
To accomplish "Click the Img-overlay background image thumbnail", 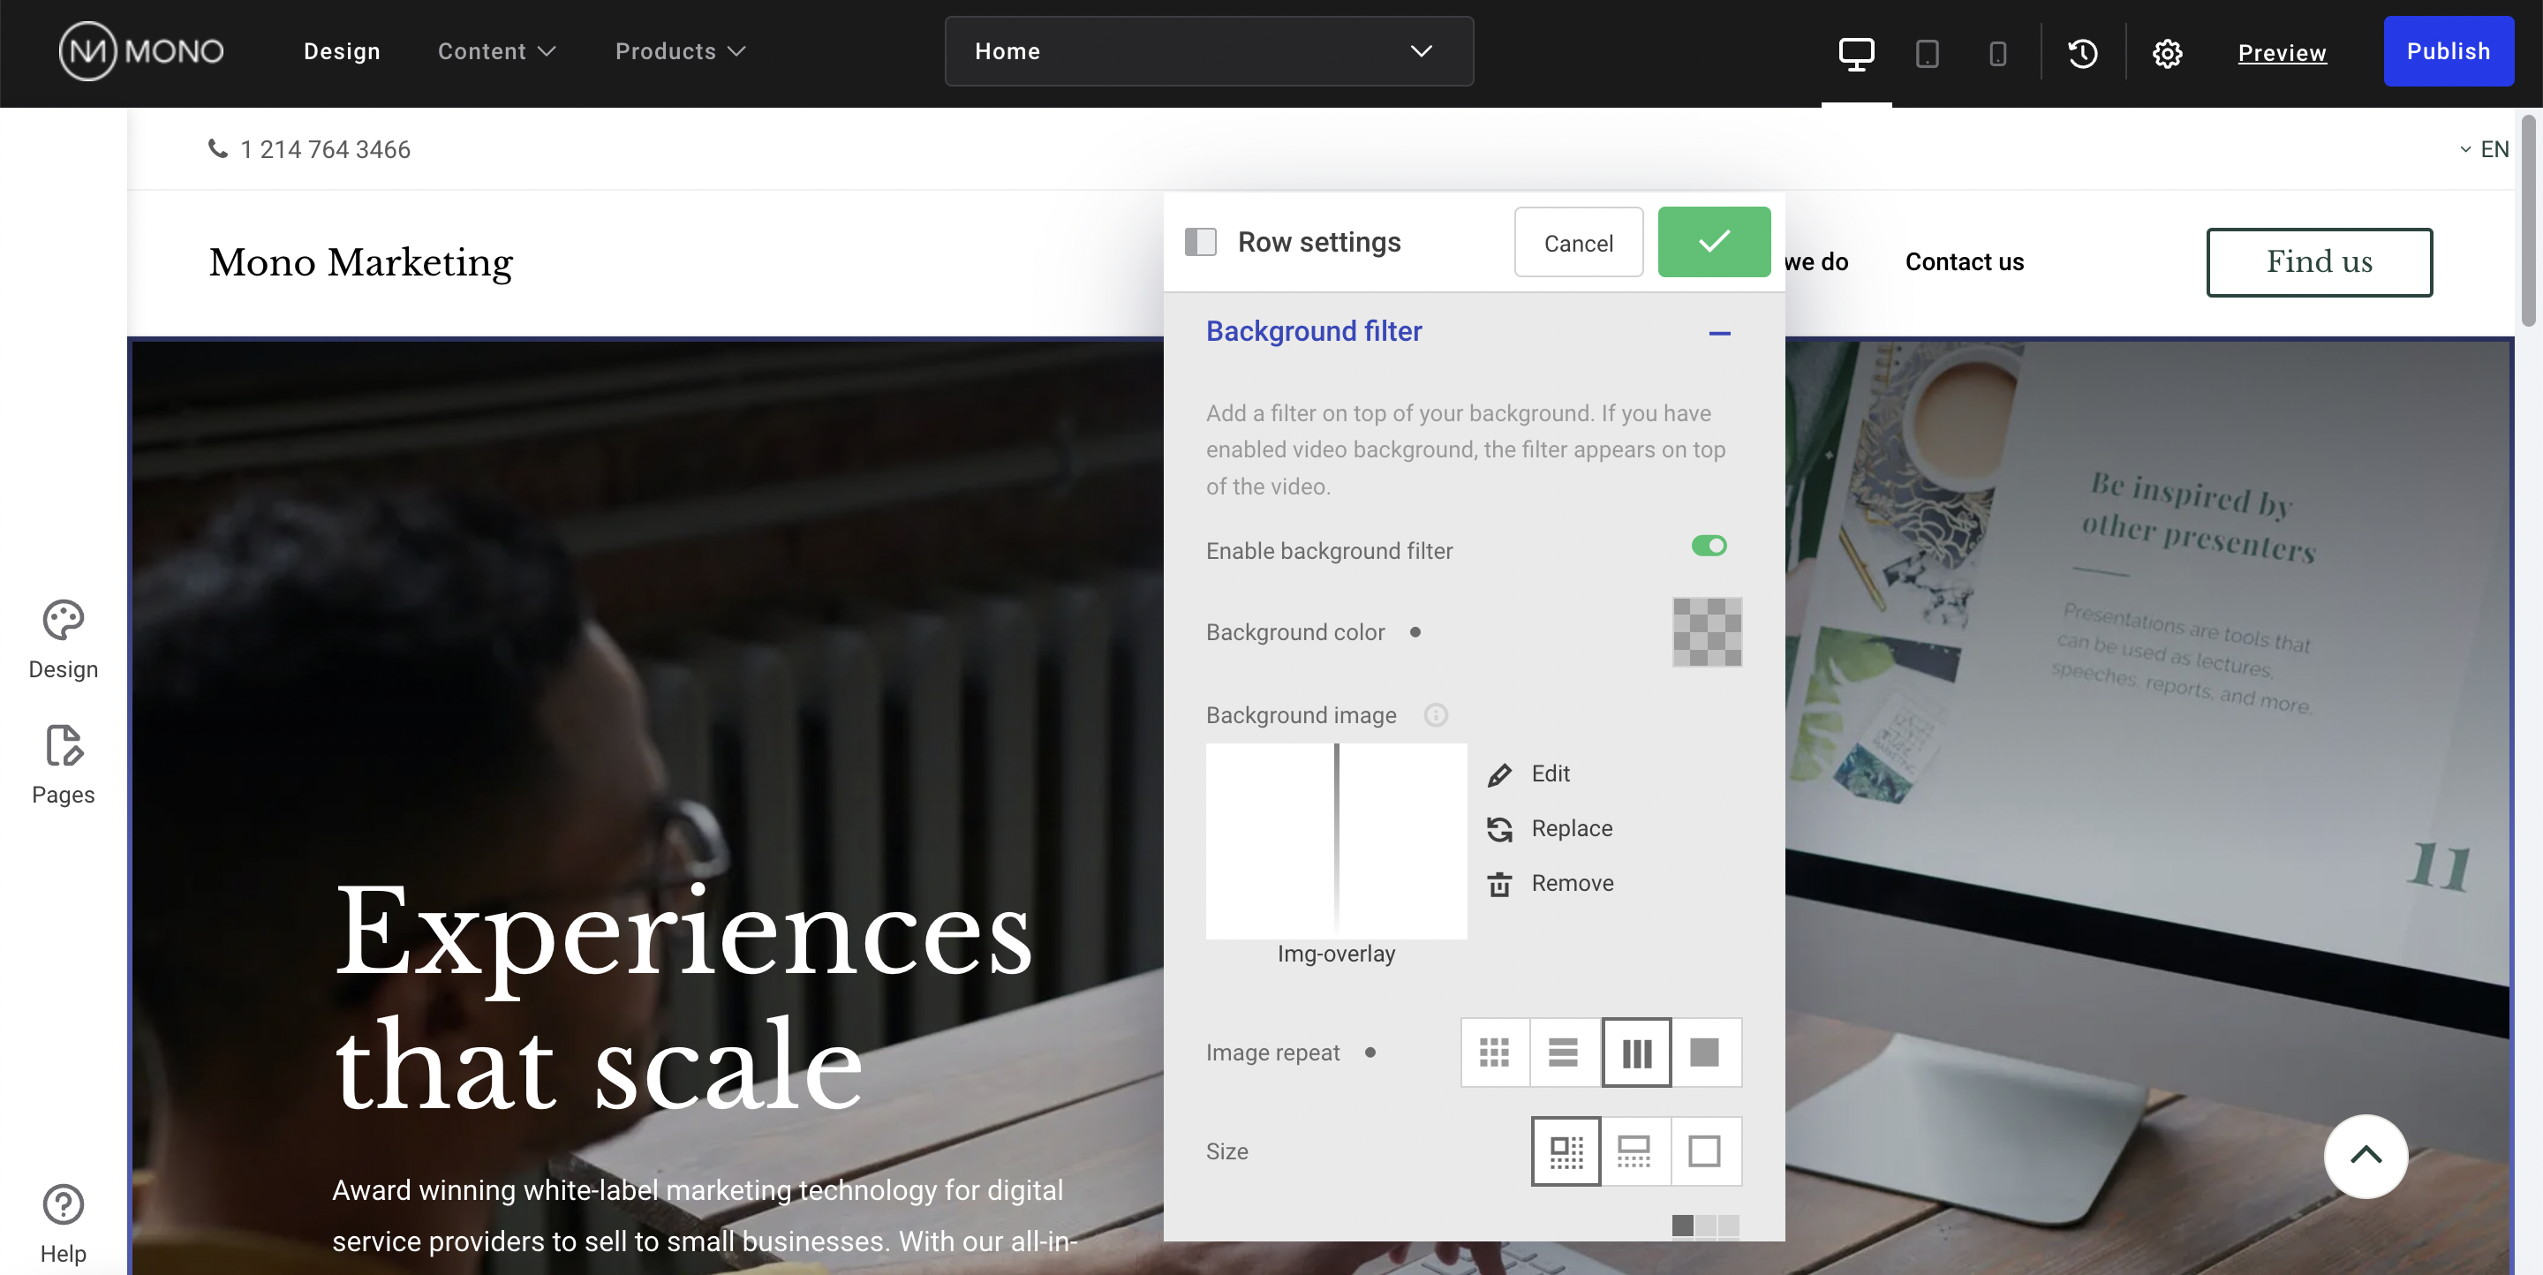I will pyautogui.click(x=1336, y=841).
